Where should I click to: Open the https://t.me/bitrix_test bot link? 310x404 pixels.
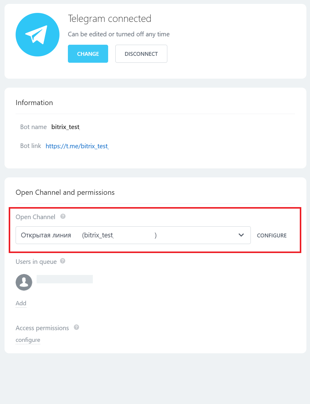[77, 146]
